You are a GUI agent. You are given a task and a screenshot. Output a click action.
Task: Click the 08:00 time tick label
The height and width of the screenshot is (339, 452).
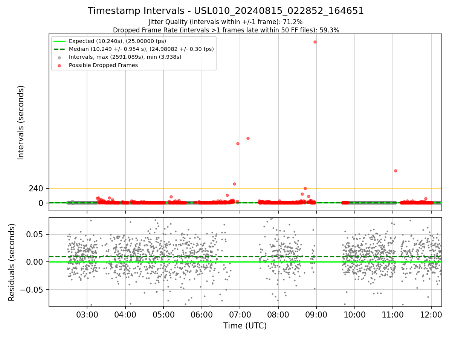pyautogui.click(x=278, y=315)
